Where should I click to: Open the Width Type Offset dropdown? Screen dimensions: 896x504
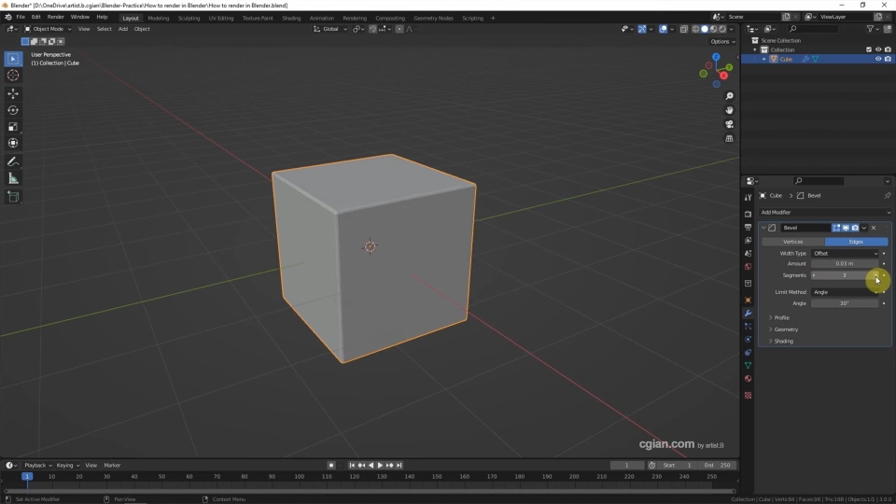click(x=845, y=253)
